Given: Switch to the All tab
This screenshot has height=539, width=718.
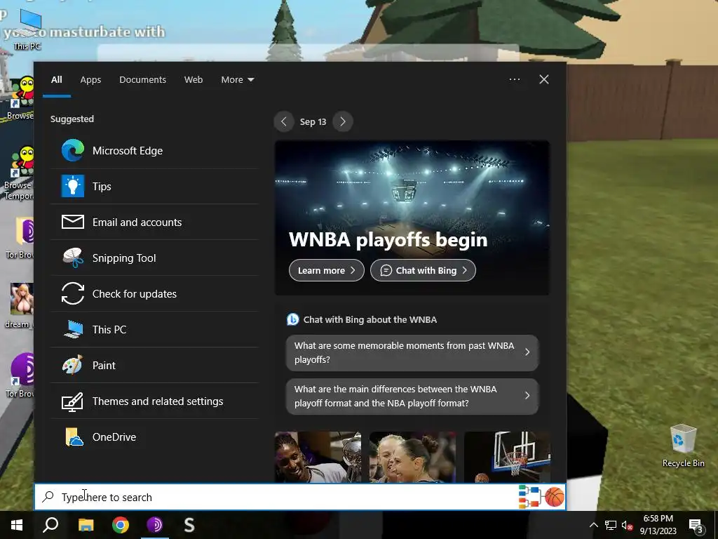Looking at the screenshot, I should pyautogui.click(x=57, y=79).
